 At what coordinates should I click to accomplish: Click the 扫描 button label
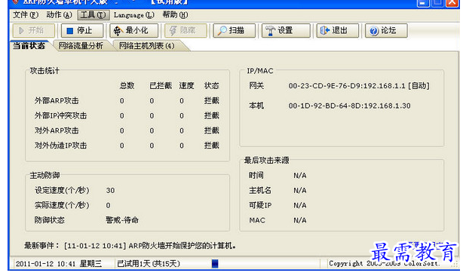point(237,30)
